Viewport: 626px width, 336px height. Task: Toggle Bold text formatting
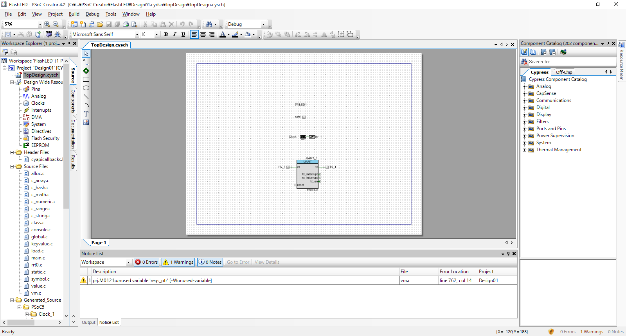[x=166, y=34]
